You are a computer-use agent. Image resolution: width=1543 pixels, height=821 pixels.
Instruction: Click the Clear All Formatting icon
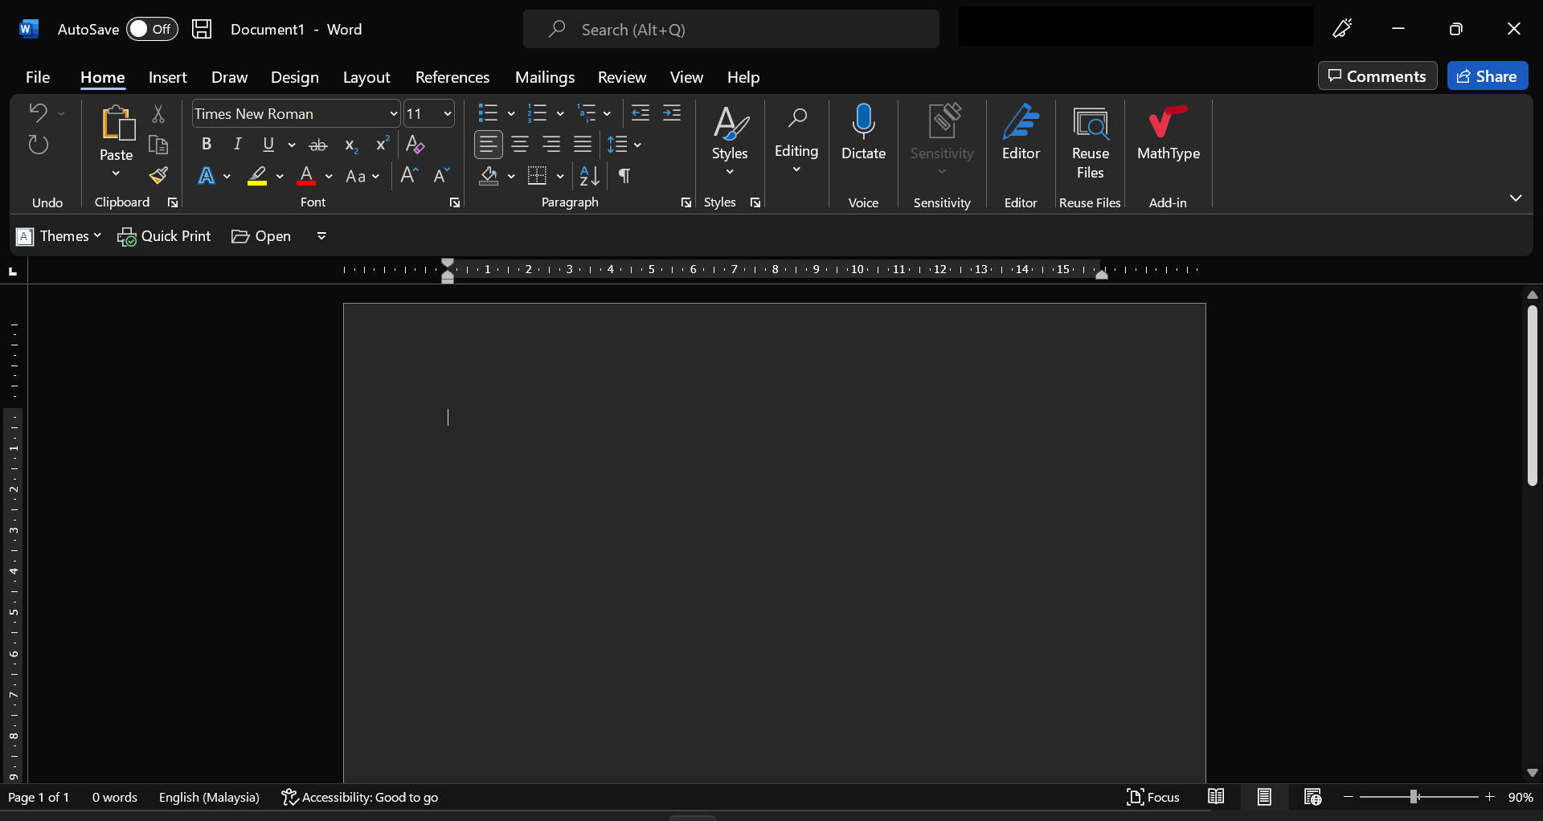coord(415,145)
